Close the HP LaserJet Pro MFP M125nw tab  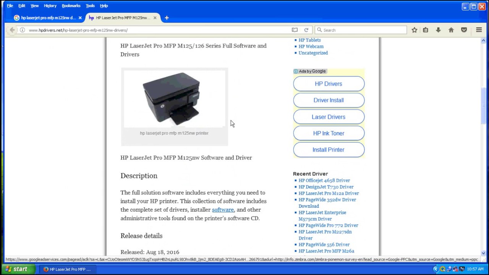155,18
